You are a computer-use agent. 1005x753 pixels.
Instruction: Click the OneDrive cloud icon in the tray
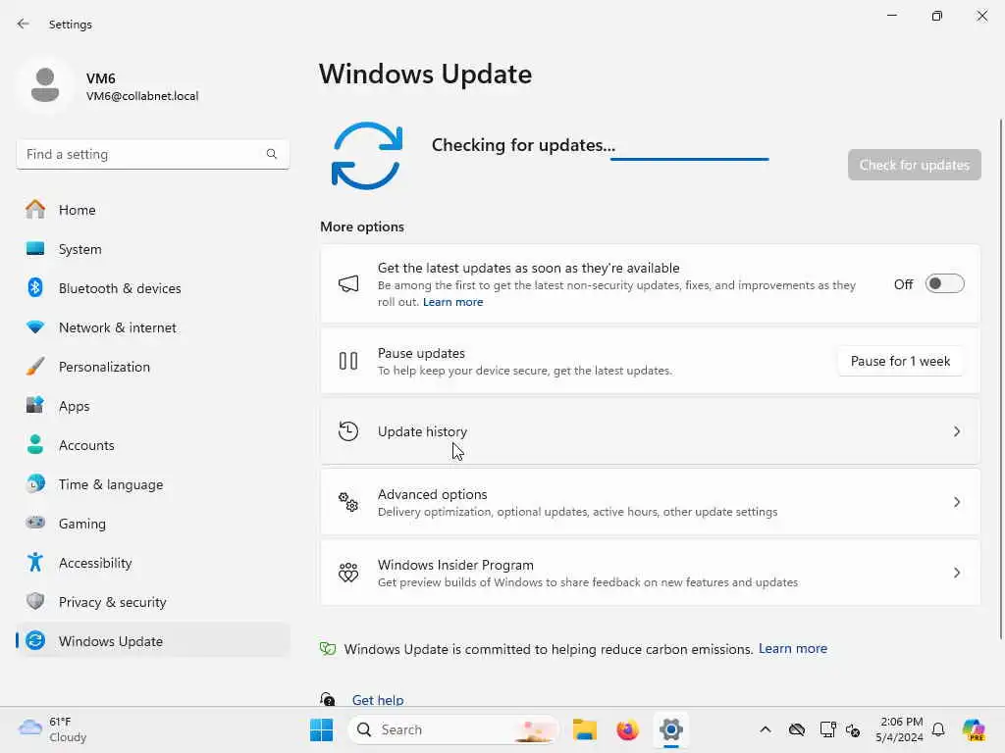[x=797, y=729]
